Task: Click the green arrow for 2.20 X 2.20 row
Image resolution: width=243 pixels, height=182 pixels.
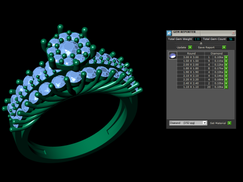Action: tap(226, 79)
